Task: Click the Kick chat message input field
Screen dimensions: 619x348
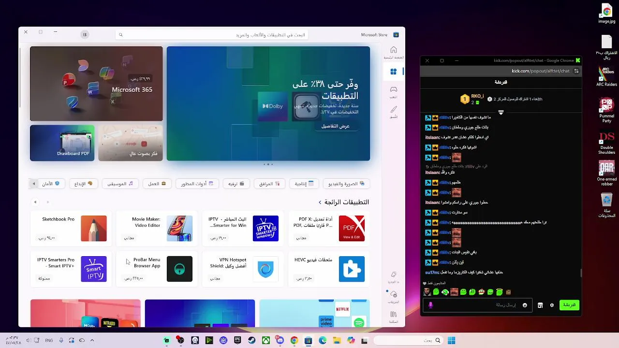Action: click(477, 305)
